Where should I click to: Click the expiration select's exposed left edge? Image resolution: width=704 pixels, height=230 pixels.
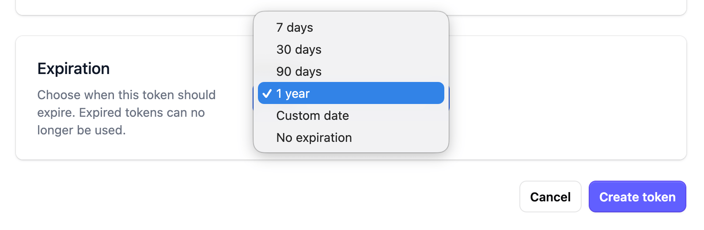[253, 98]
